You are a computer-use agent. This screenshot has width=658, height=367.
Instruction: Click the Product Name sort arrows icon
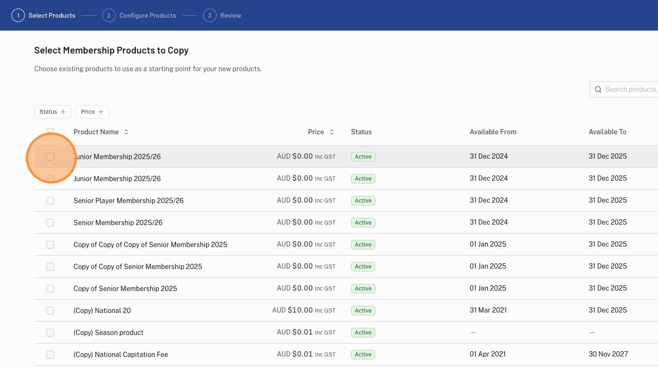click(x=126, y=132)
